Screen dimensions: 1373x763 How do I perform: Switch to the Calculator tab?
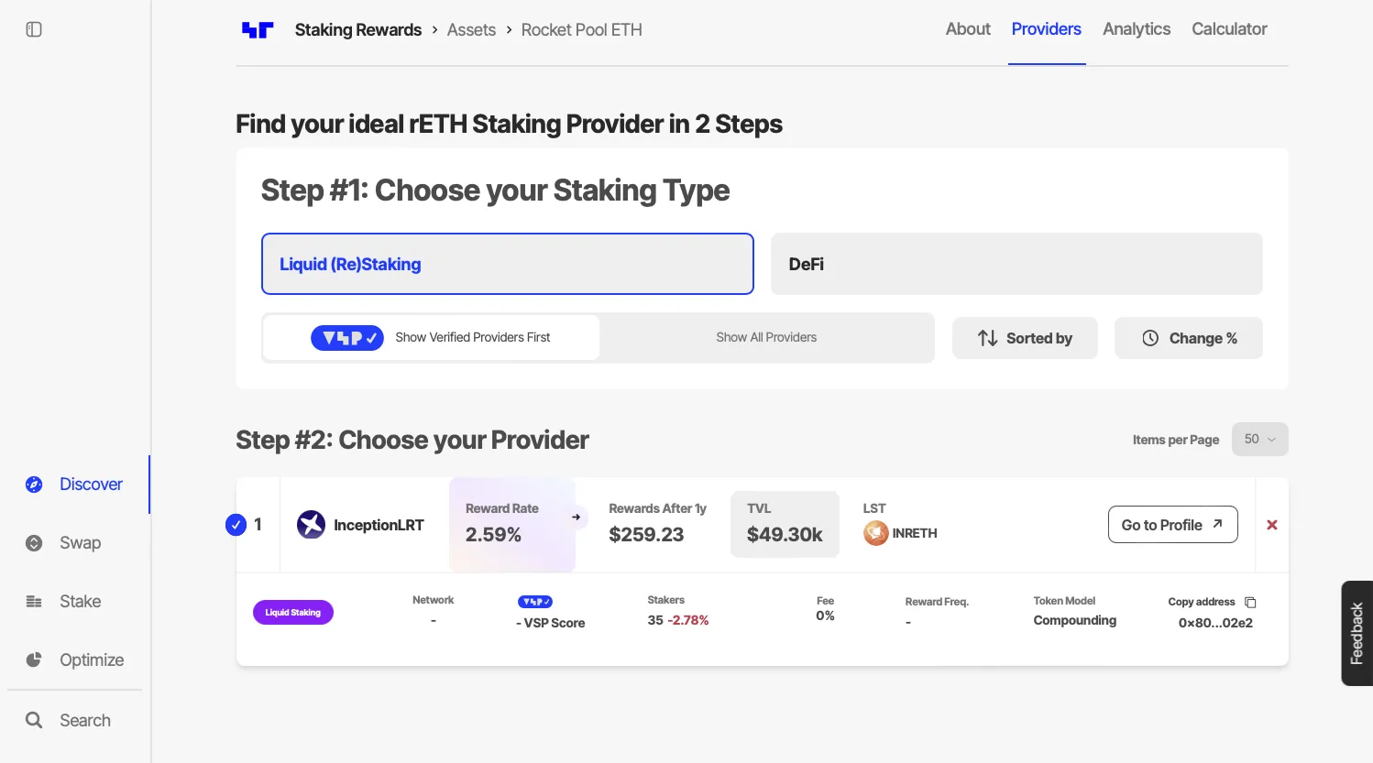pos(1229,29)
